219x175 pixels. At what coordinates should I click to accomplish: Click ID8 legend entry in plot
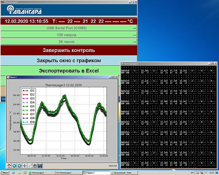(x=29, y=118)
